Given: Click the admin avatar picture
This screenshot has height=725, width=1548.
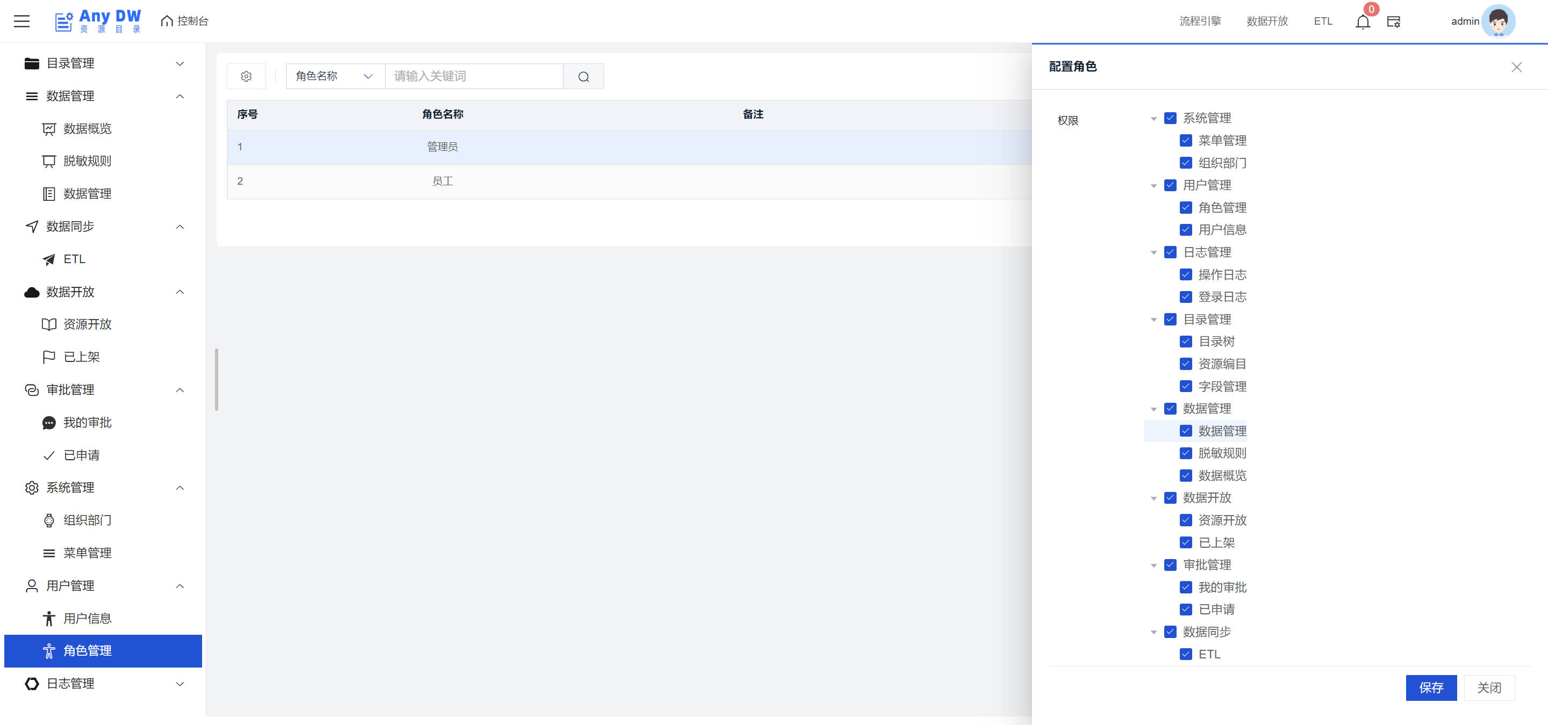Looking at the screenshot, I should [x=1497, y=21].
